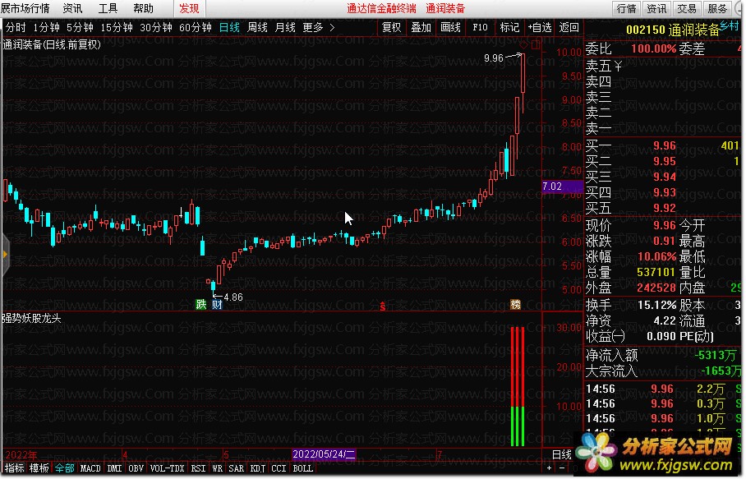Switch to 60分钟 period
Viewport: 746px width, 479px height.
click(x=195, y=28)
